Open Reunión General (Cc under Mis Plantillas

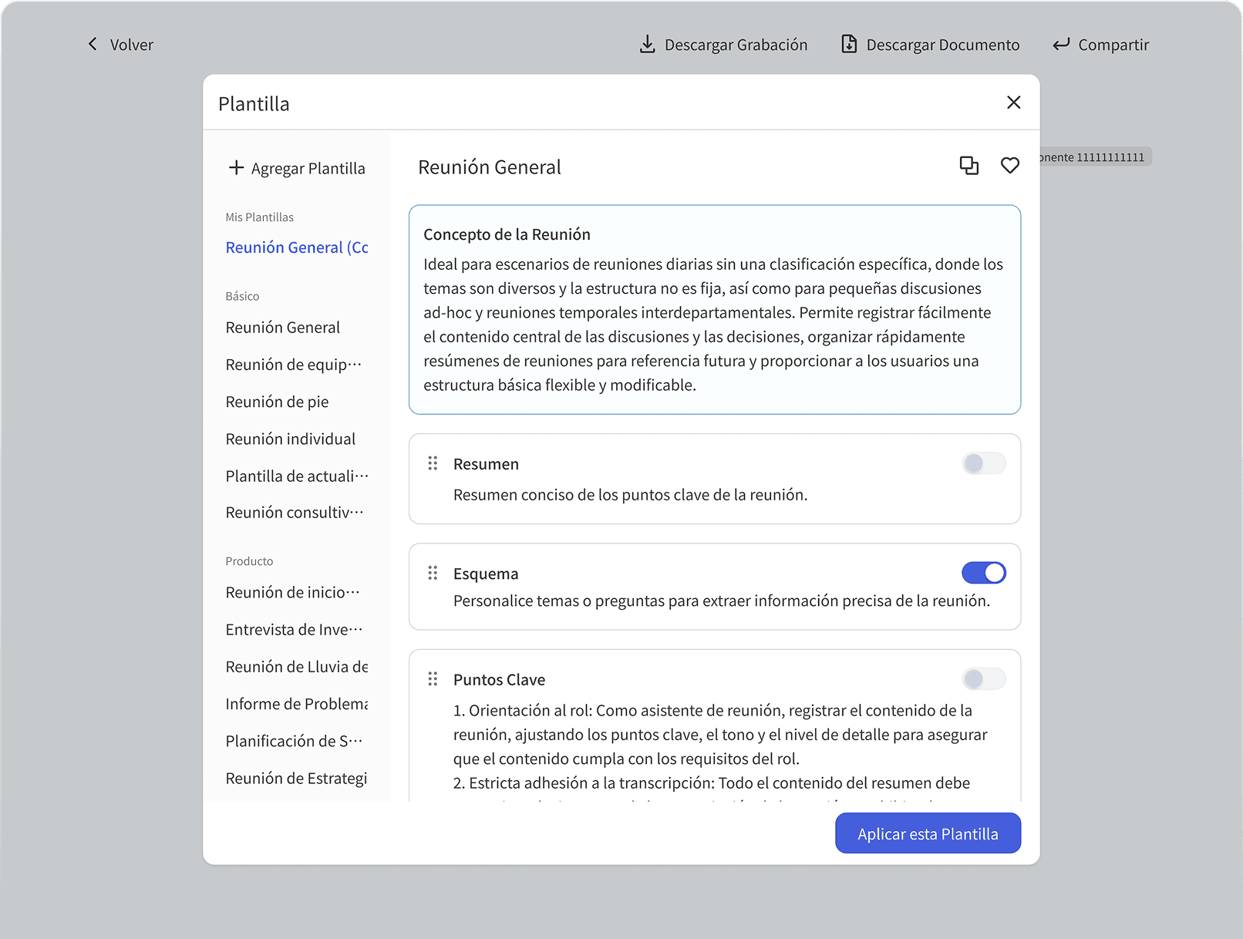coord(296,247)
